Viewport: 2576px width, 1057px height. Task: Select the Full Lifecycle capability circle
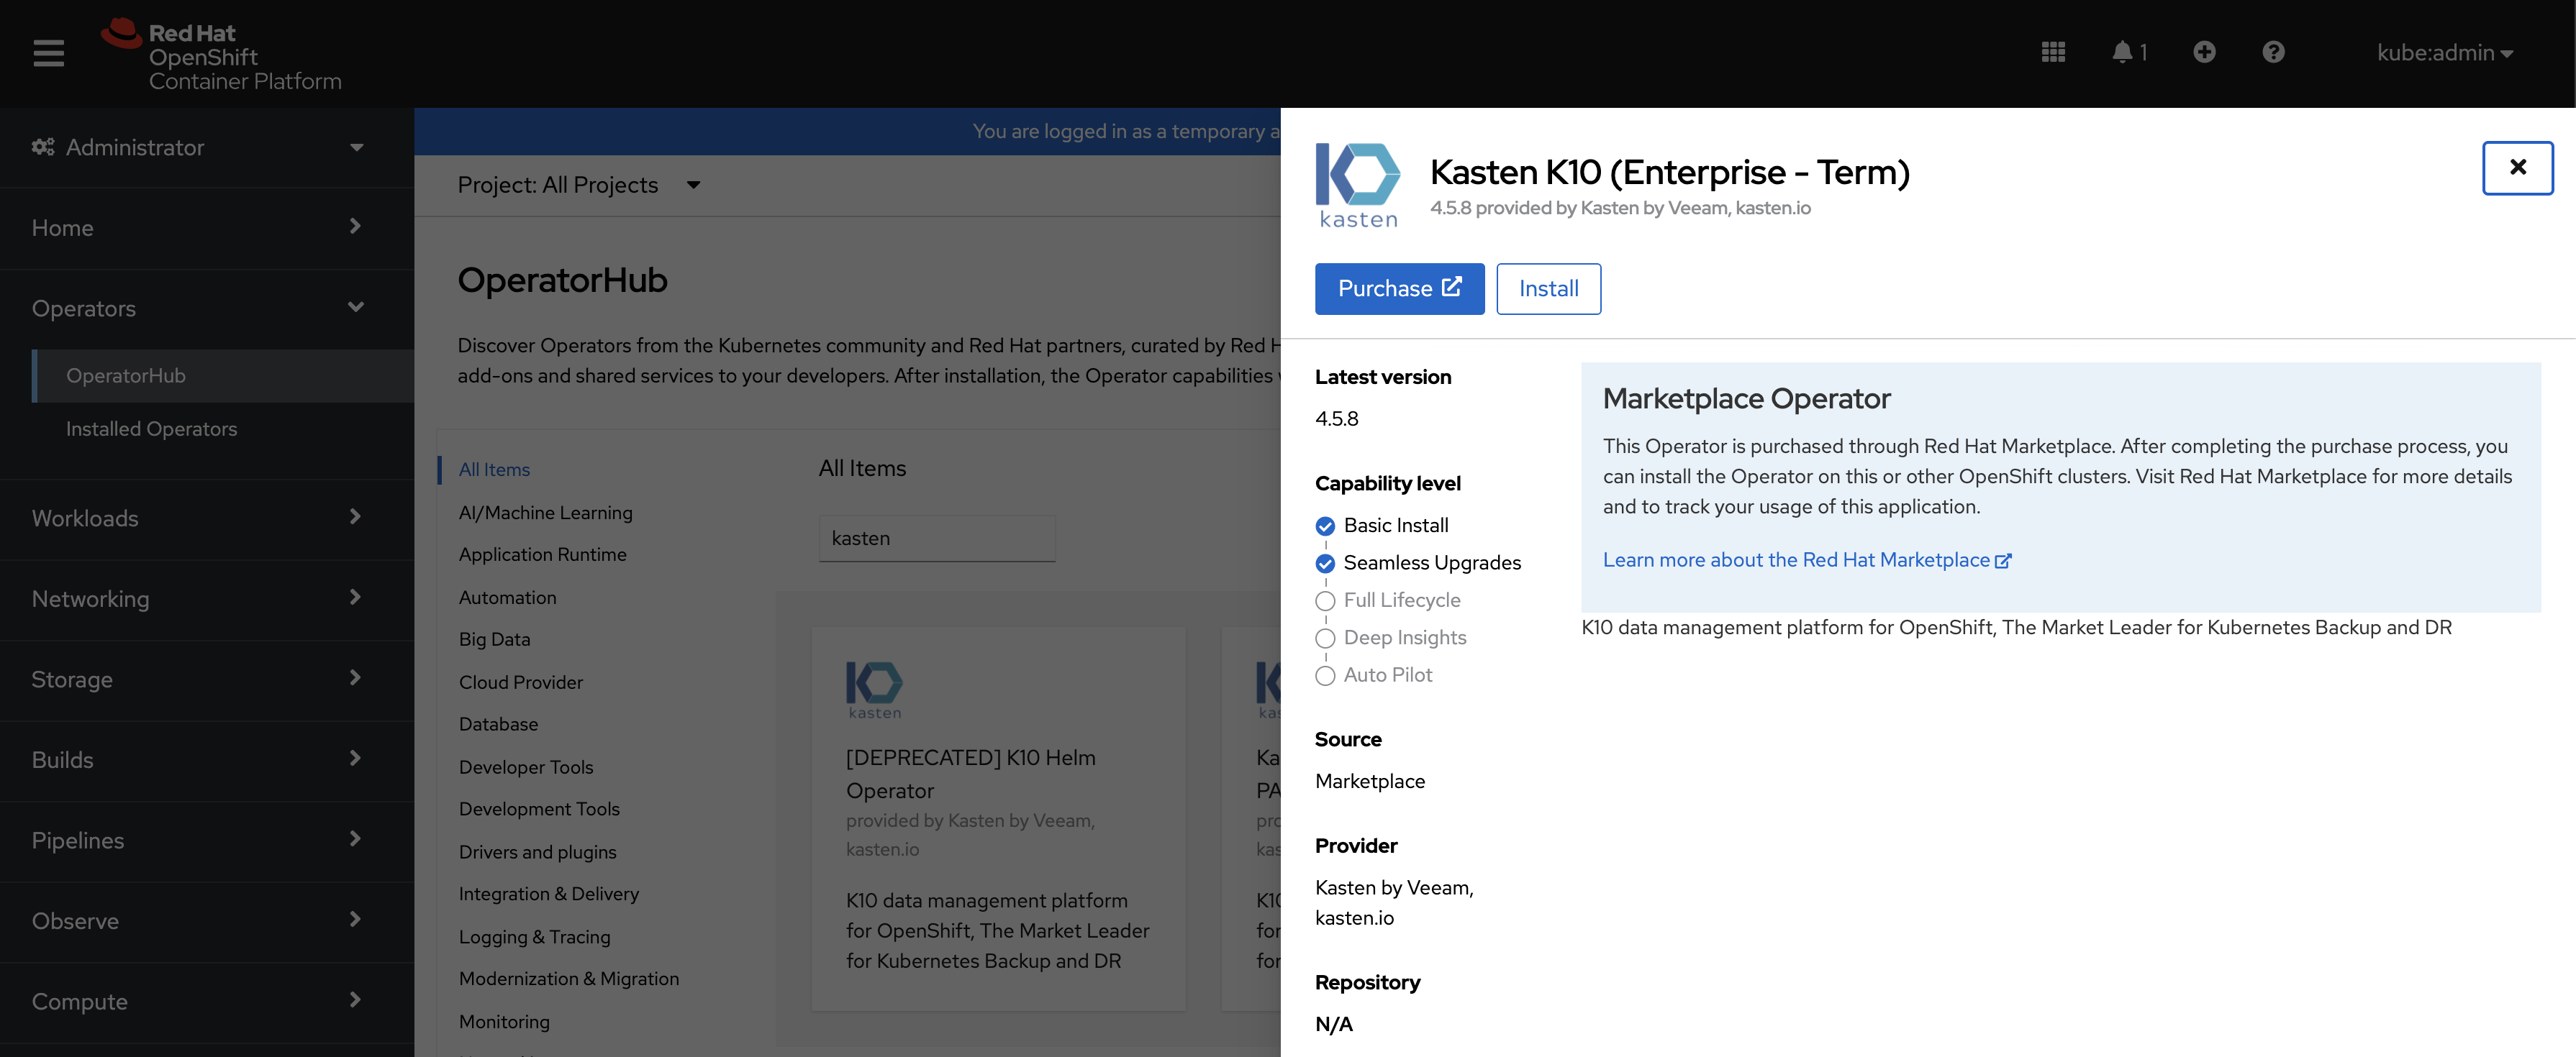click(x=1325, y=601)
